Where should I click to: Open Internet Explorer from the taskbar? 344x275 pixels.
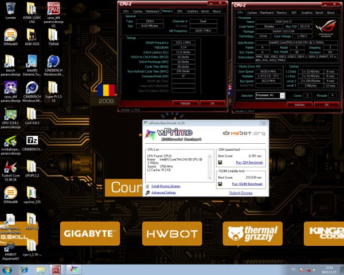click(x=24, y=270)
